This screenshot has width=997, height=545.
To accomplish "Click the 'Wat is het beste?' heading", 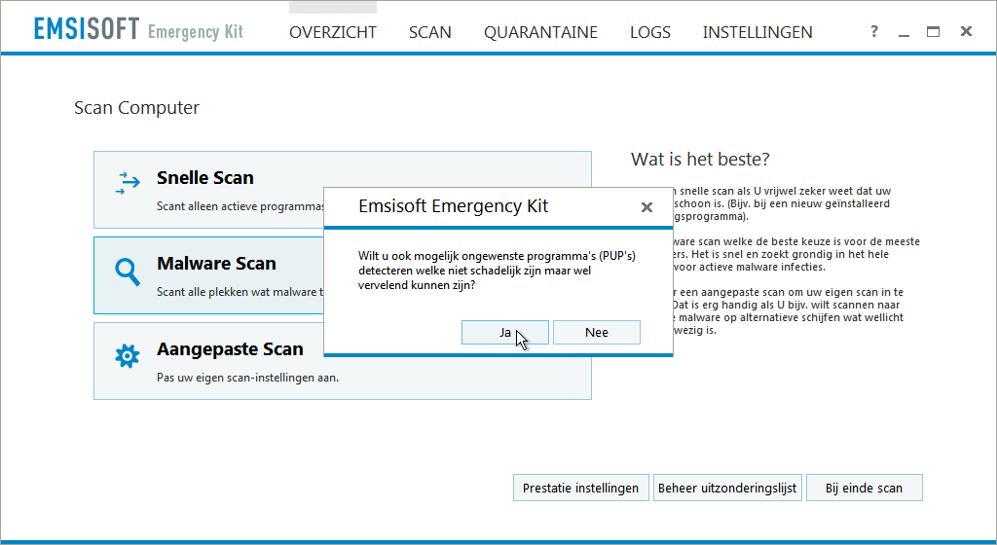I will click(700, 159).
